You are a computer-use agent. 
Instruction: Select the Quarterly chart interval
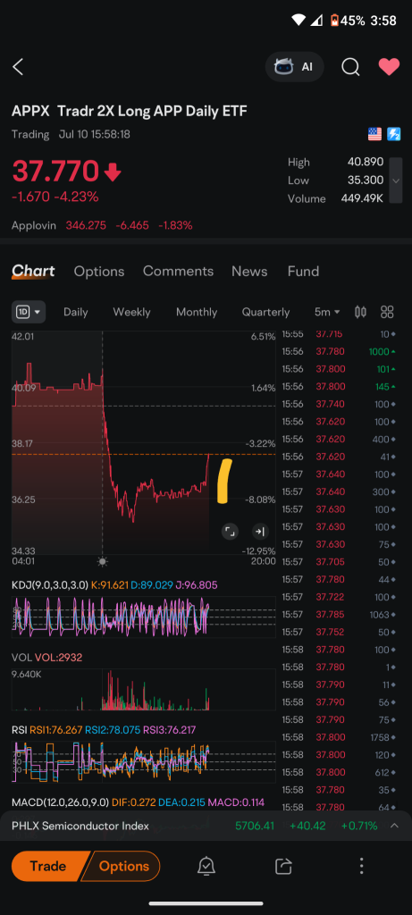[x=266, y=312]
